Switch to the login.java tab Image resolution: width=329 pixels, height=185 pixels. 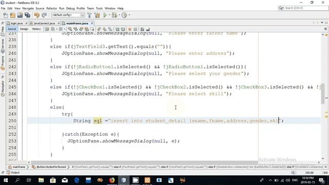tap(16, 23)
